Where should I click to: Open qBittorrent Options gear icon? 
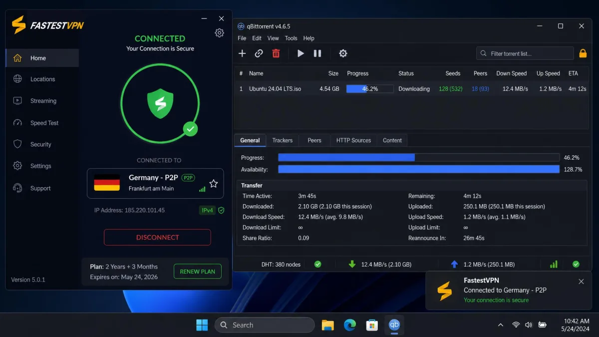pyautogui.click(x=343, y=53)
